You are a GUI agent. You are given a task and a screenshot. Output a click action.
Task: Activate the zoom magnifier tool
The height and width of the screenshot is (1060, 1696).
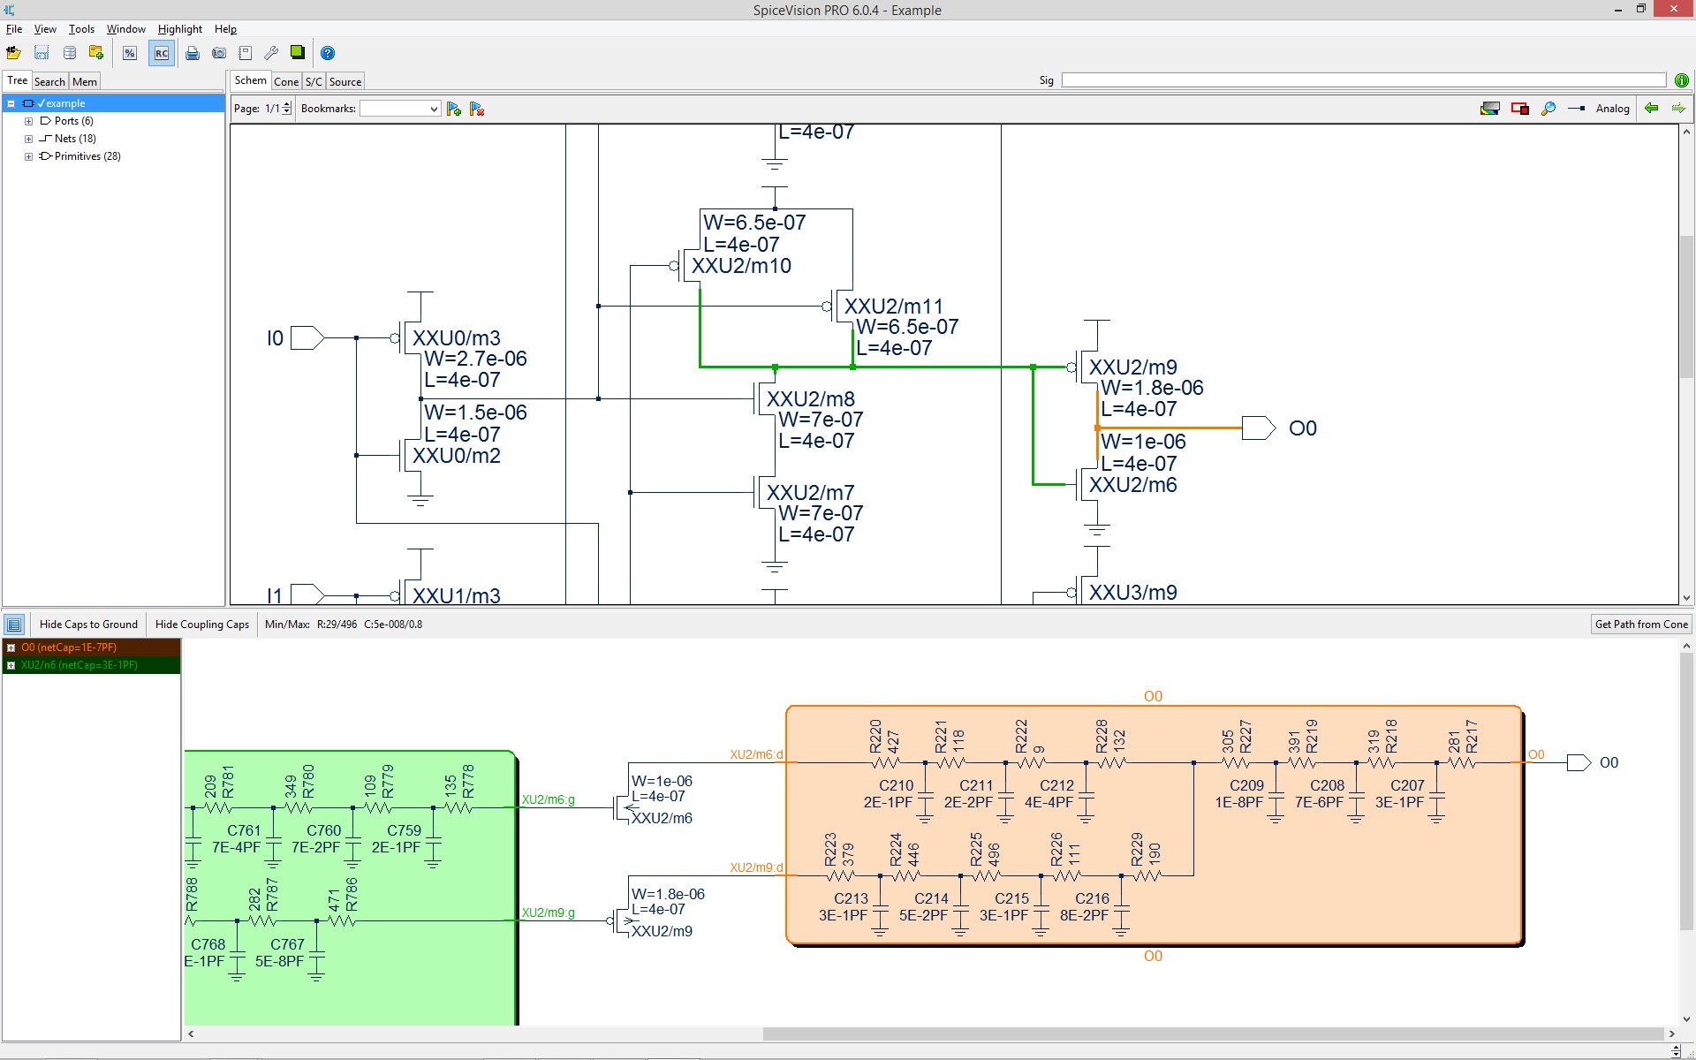pos(1548,108)
